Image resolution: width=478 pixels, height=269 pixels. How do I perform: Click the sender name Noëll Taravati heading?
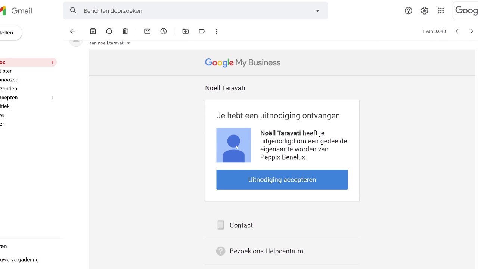[x=225, y=88]
